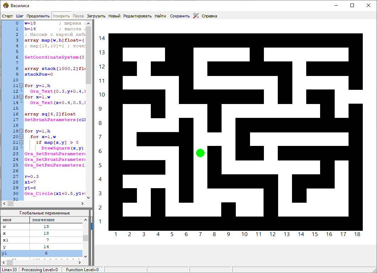The image size is (377, 273).
Task: Click the Василиса app icon in title bar
Action: (x=6, y=5)
